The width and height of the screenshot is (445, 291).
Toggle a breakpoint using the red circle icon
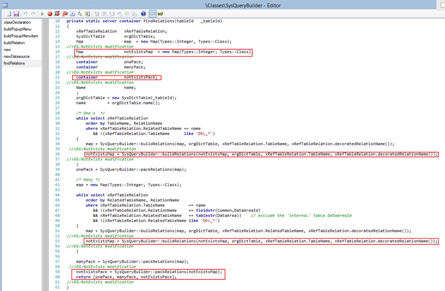[x=50, y=13]
